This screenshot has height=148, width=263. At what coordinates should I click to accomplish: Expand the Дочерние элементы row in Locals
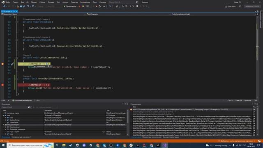[x=5, y=129]
